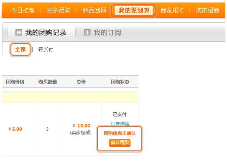Click the 我的订阅 exclamation icon
This screenshot has height=163, width=227.
point(87,33)
